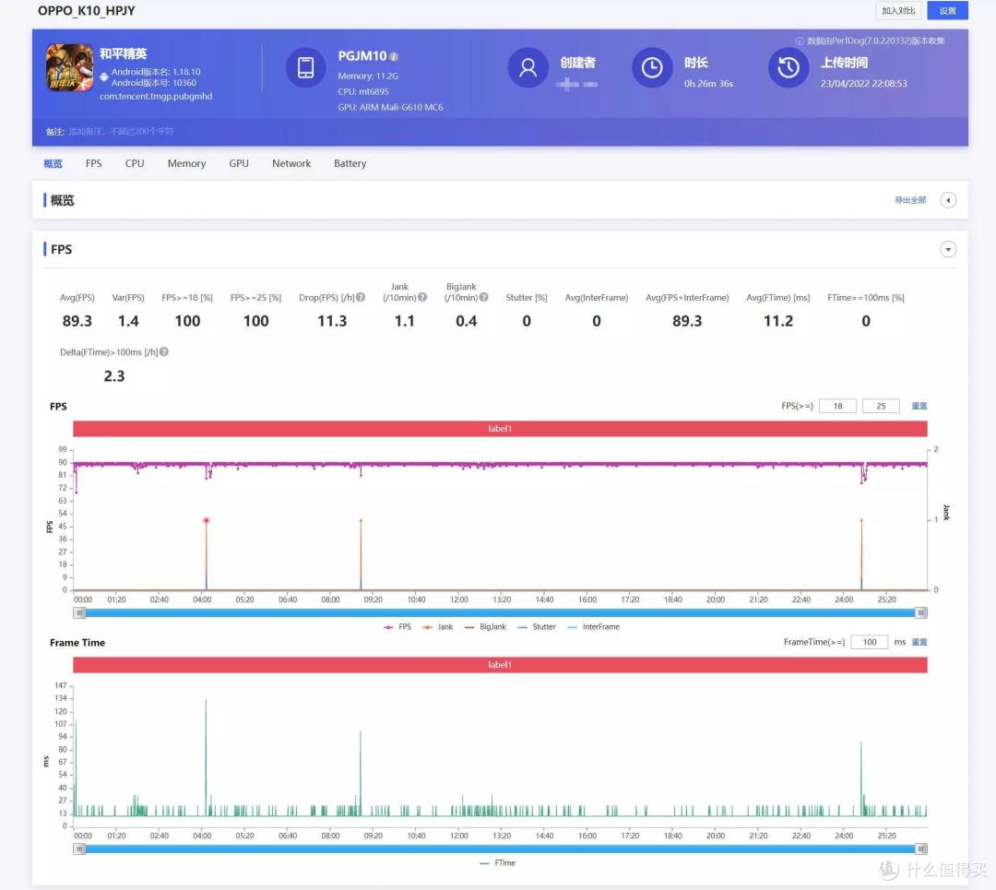The width and height of the screenshot is (996, 890).
Task: Reset the FPS(>=) thresholds via 重置
Action: pos(919,406)
